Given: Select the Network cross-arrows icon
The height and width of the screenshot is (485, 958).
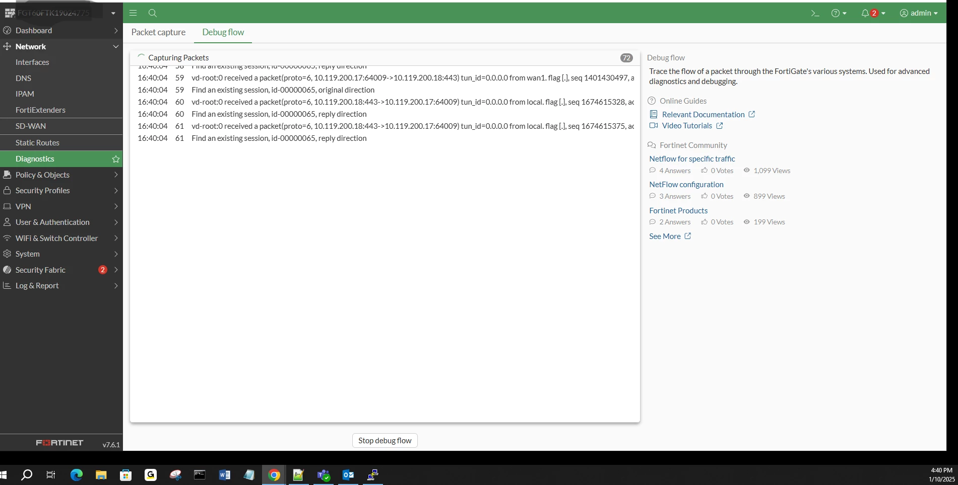Looking at the screenshot, I should pyautogui.click(x=7, y=46).
